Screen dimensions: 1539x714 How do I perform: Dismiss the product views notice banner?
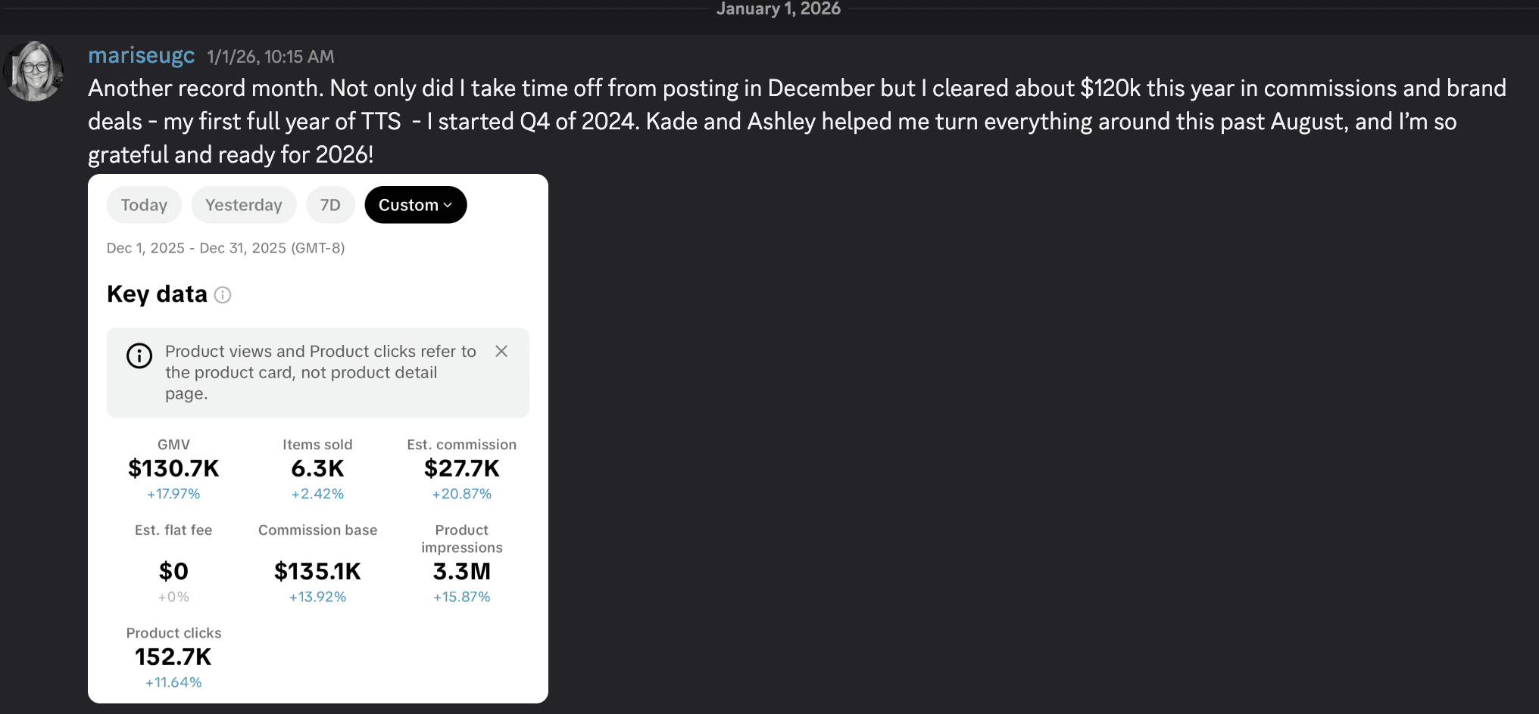click(x=501, y=351)
